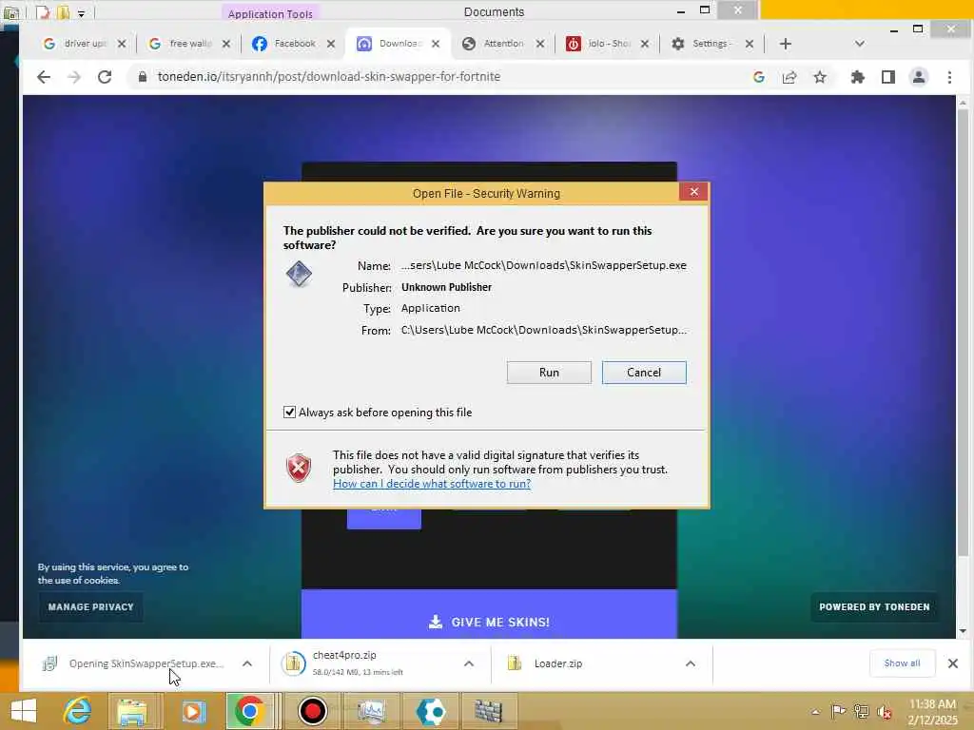The height and width of the screenshot is (730, 974).
Task: Open the Chrome profile avatar menu
Action: click(x=919, y=77)
